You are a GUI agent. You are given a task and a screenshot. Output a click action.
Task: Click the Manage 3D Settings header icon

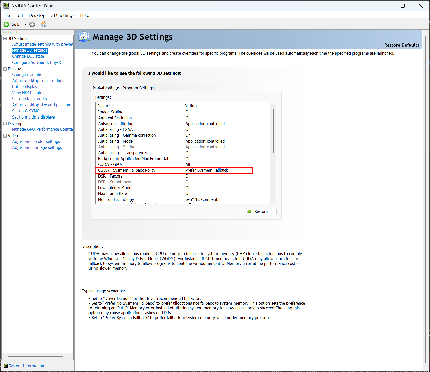point(84,37)
